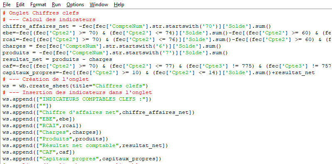Open the Format menu

38,5
